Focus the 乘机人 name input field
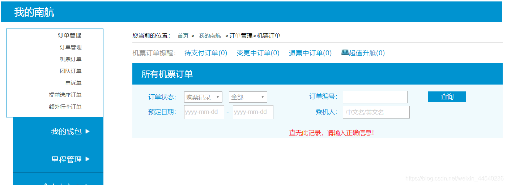Viewport: 507px width, 185px height. (376, 112)
